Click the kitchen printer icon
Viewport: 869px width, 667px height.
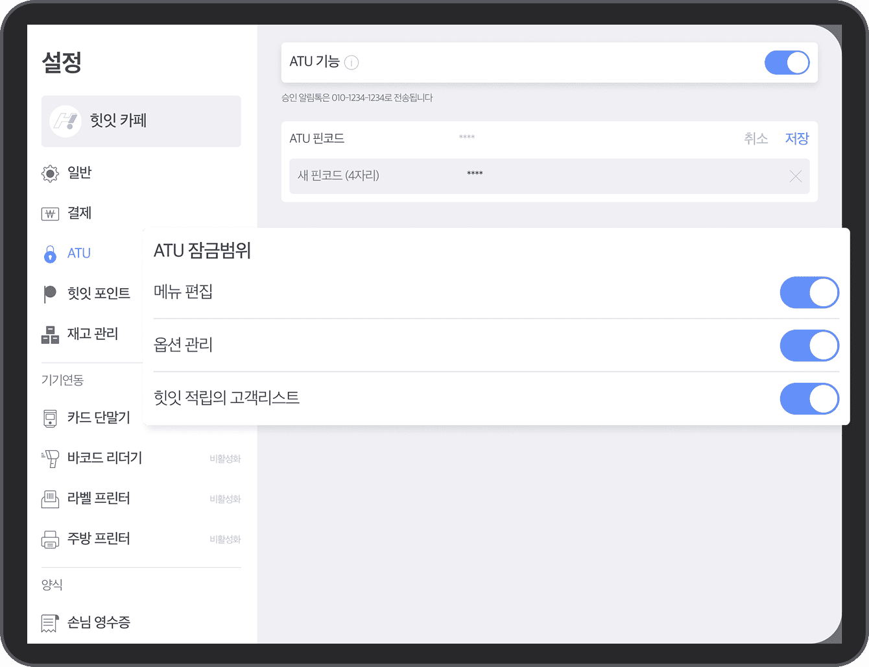tap(50, 539)
